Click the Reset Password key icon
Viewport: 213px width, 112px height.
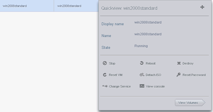click(178, 75)
